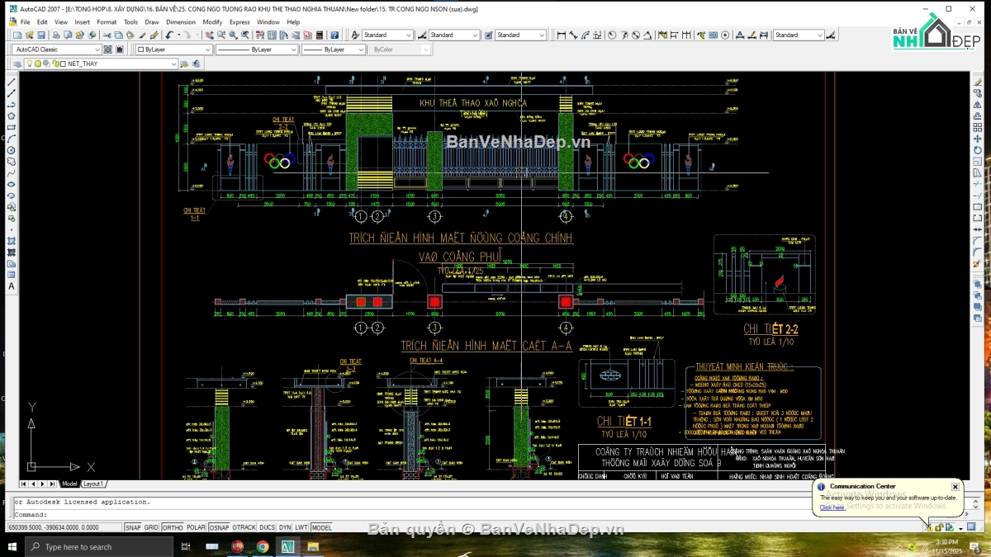The image size is (991, 557).
Task: Toggle GRID display in status bar
Action: click(x=151, y=527)
